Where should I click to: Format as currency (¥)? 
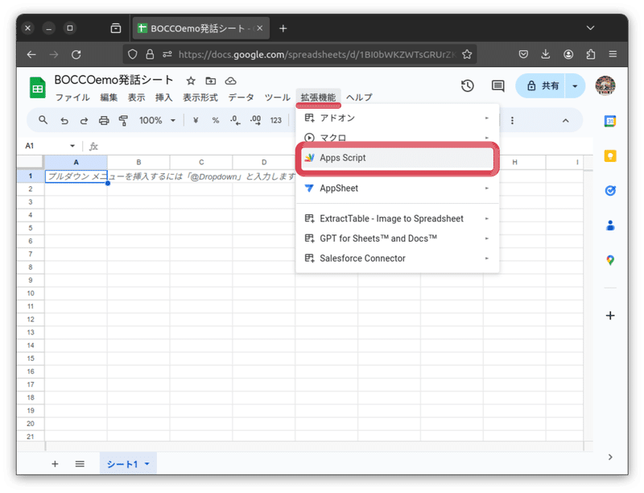tap(196, 120)
